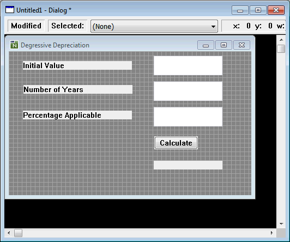Click the Calculate button
290x242 pixels.
(176, 143)
